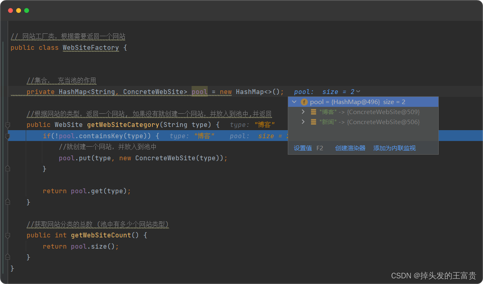Image resolution: width=483 pixels, height=284 pixels.
Task: Click the WebSiteFactory class name
Action: coord(91,48)
